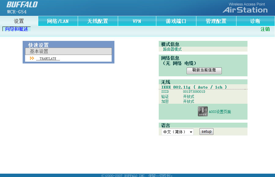Switch to the 管理配置 tab
Viewport: 275px width, 177px height.
tap(216, 21)
